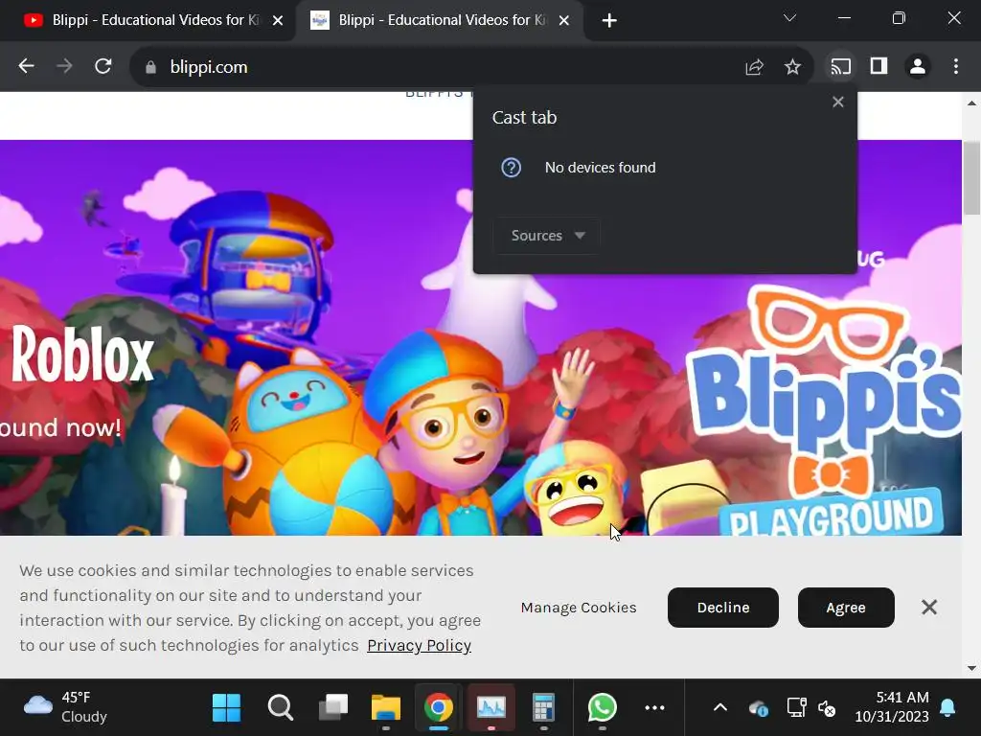Bookmark this tab with the star icon
981x736 pixels.
(x=792, y=67)
